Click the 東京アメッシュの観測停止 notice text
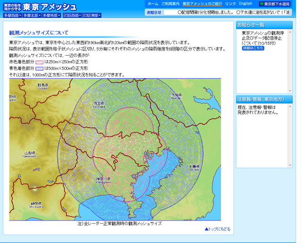Screen dimensions: 302x243 point(263,38)
